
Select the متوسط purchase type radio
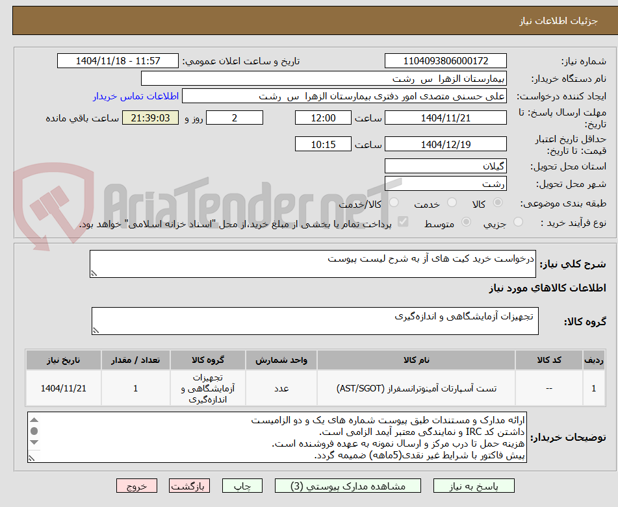(x=466, y=222)
